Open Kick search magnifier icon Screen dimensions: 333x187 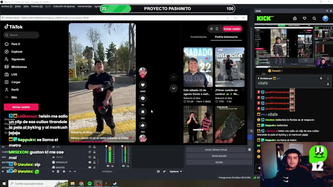pos(314,18)
